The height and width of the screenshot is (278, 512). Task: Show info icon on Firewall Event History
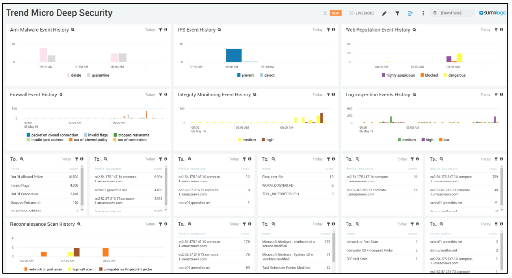point(165,95)
